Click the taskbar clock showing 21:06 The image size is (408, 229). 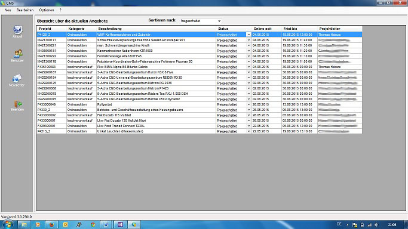point(392,225)
